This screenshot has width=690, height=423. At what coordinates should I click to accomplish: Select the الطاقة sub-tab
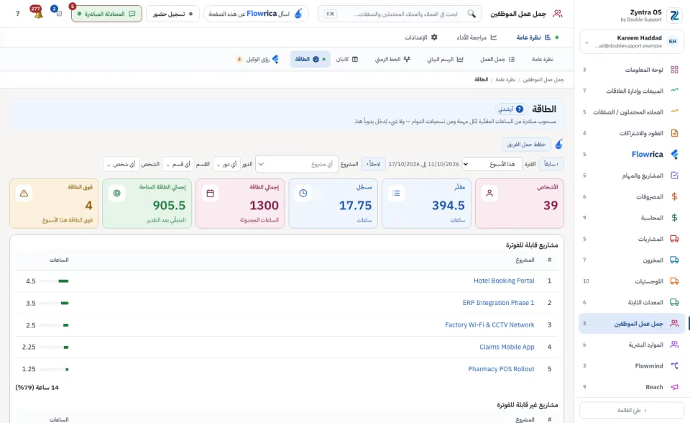point(310,59)
